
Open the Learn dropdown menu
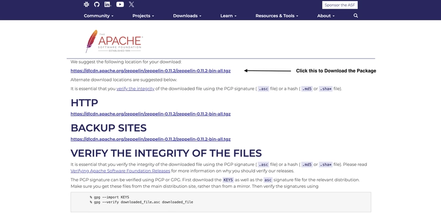point(228,16)
